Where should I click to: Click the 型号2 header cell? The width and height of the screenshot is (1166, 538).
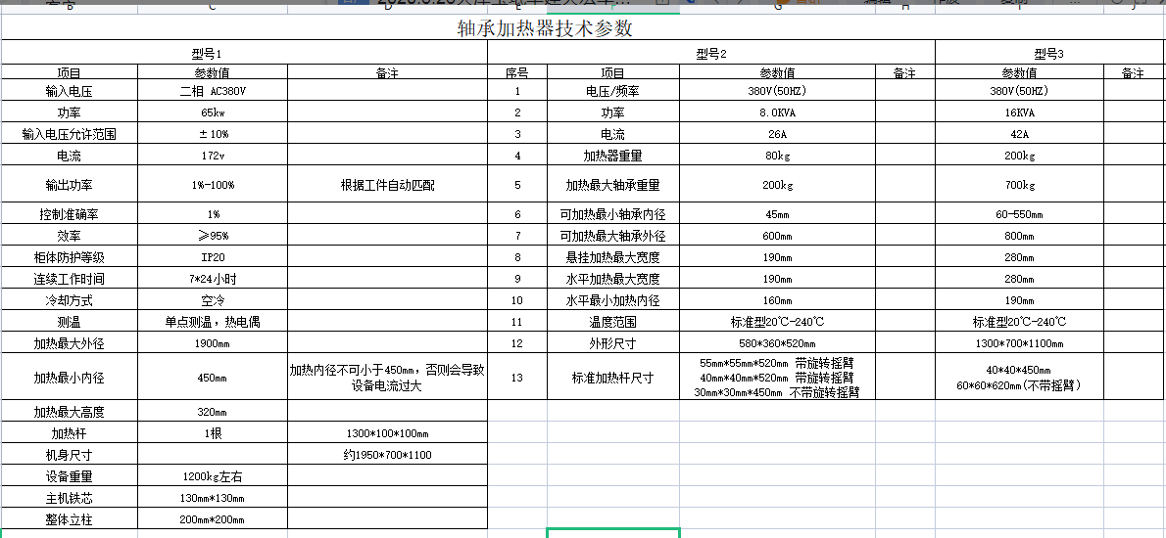pyautogui.click(x=711, y=53)
